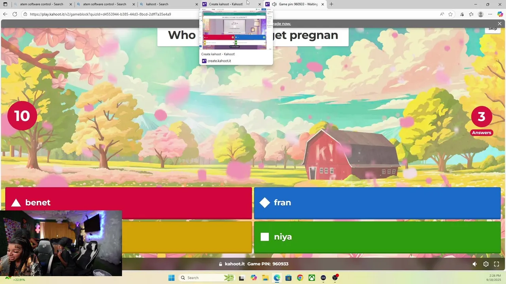Open the Favorites list
The image size is (506, 284).
[471, 14]
